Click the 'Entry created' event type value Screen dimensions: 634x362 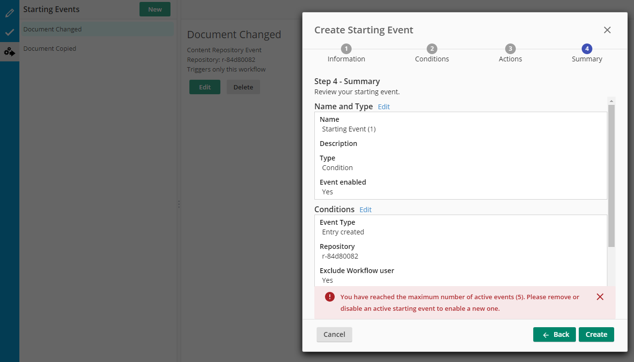pos(343,232)
